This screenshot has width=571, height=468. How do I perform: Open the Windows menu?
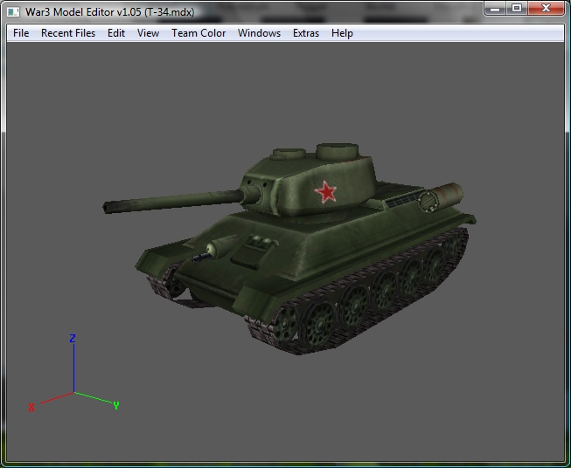[x=259, y=33]
